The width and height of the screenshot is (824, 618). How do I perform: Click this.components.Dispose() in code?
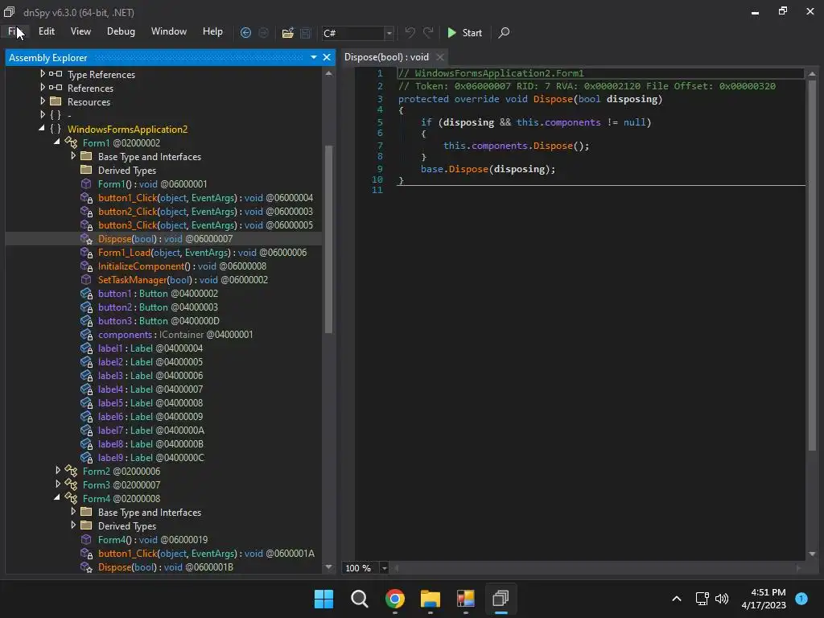(x=516, y=146)
